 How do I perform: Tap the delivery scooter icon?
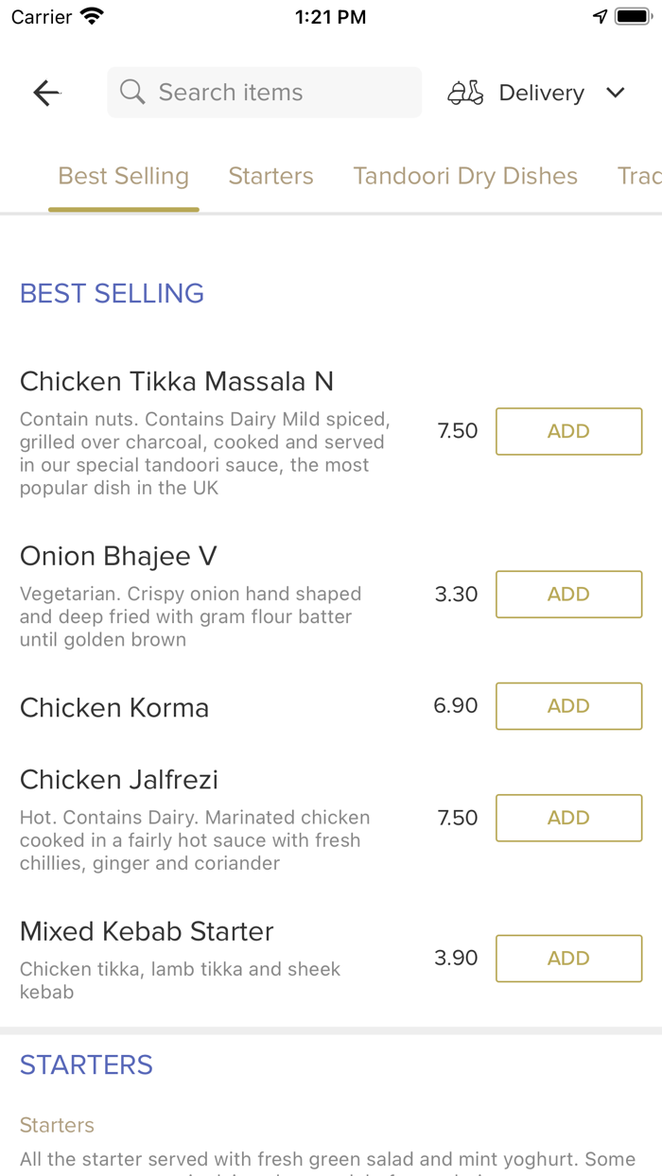coord(465,93)
